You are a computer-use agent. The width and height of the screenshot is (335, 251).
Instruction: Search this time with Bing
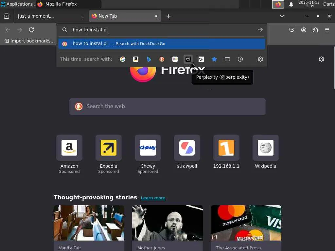tap(149, 59)
